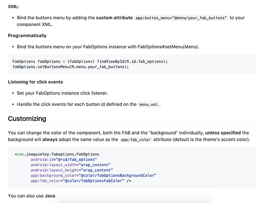
Task: Click the findViewById code line
Action: pyautogui.click(x=90, y=61)
